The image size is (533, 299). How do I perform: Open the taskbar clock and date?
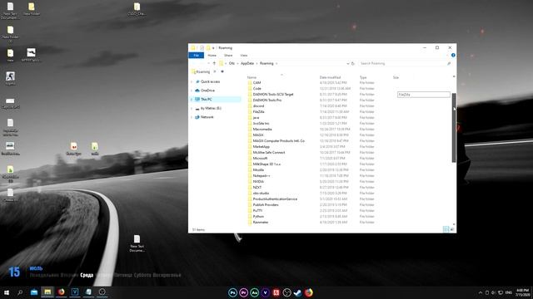(522, 292)
